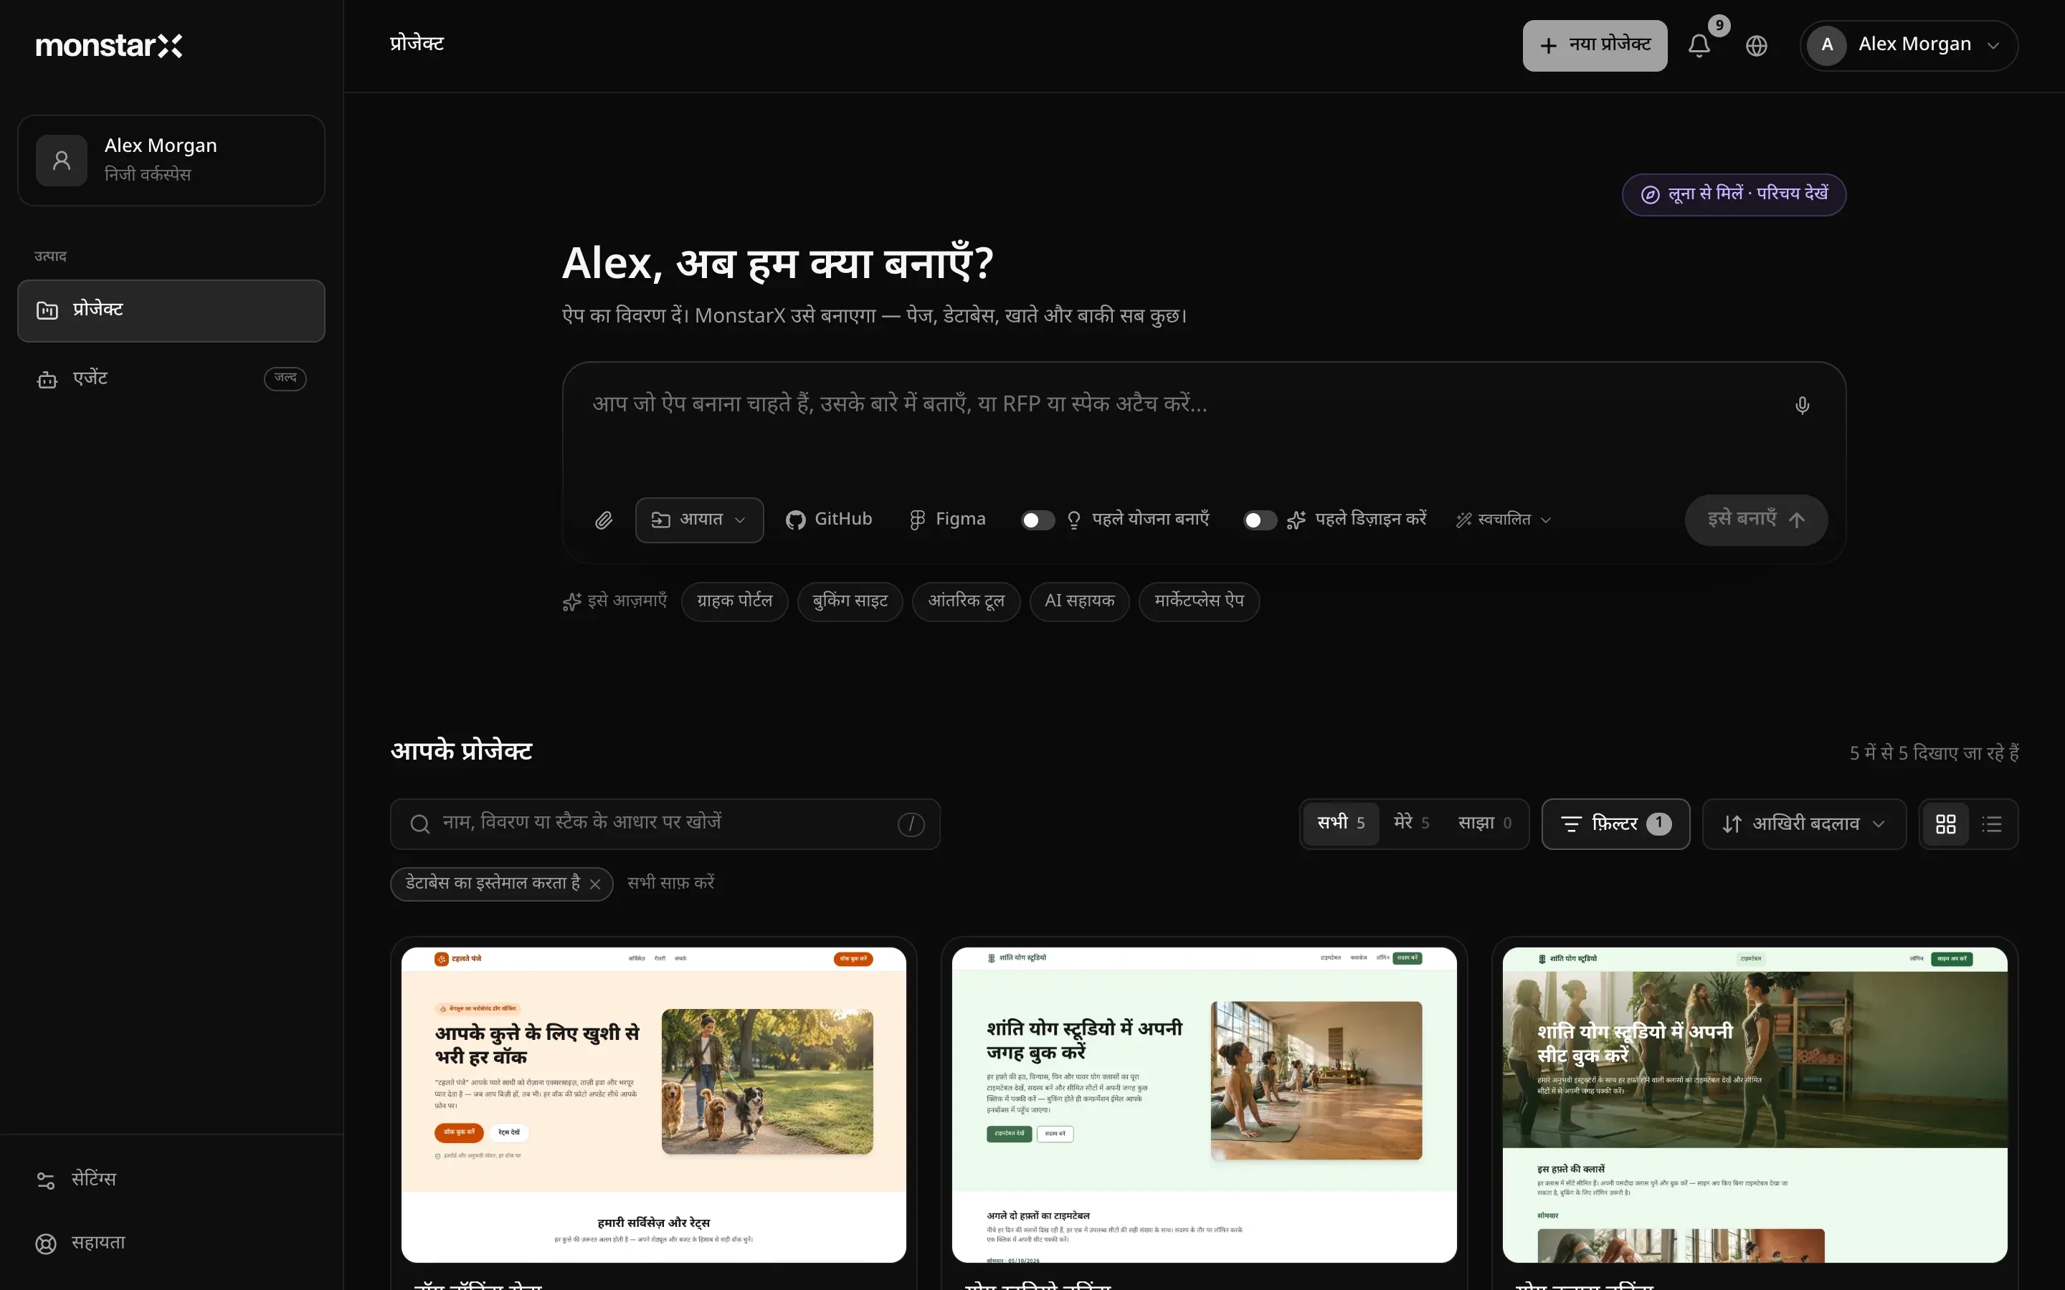Click the microphone voice input icon
Screen dimensions: 2065x1290
1802,405
